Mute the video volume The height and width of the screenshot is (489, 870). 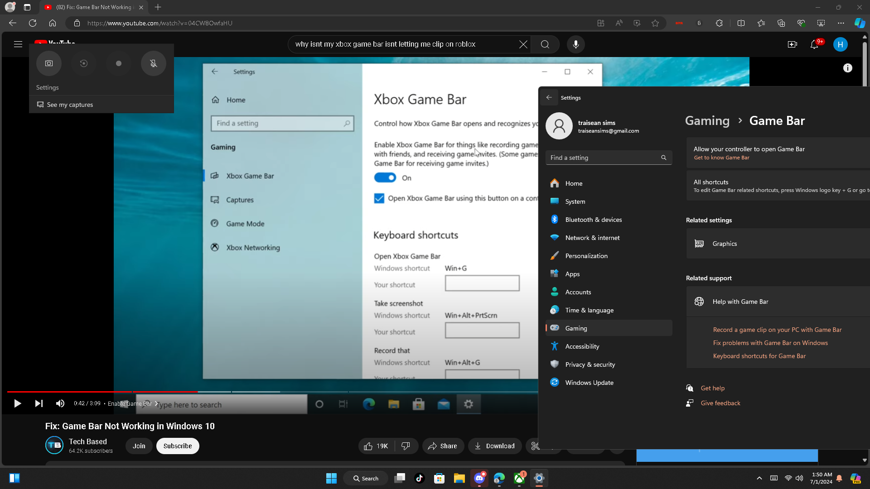[60, 403]
